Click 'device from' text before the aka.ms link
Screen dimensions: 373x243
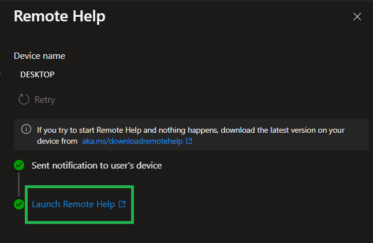point(57,140)
